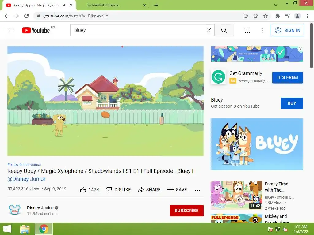Open YouTube settings three-dot menu
Image resolution: width=314 pixels, height=235 pixels.
point(262,30)
